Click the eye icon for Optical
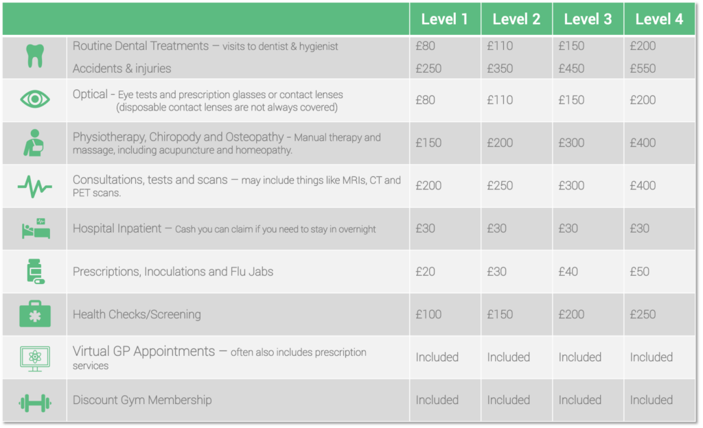This screenshot has width=703, height=428. click(x=35, y=99)
